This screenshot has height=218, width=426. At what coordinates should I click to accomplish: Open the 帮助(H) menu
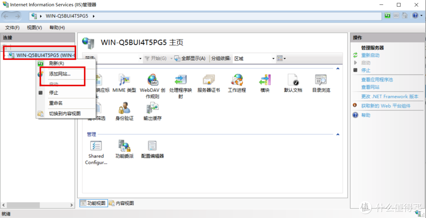point(57,28)
